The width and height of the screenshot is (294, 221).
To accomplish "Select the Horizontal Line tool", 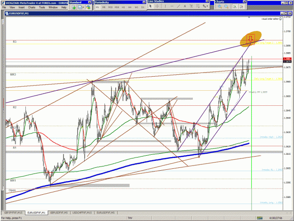I will click(x=172, y=6).
